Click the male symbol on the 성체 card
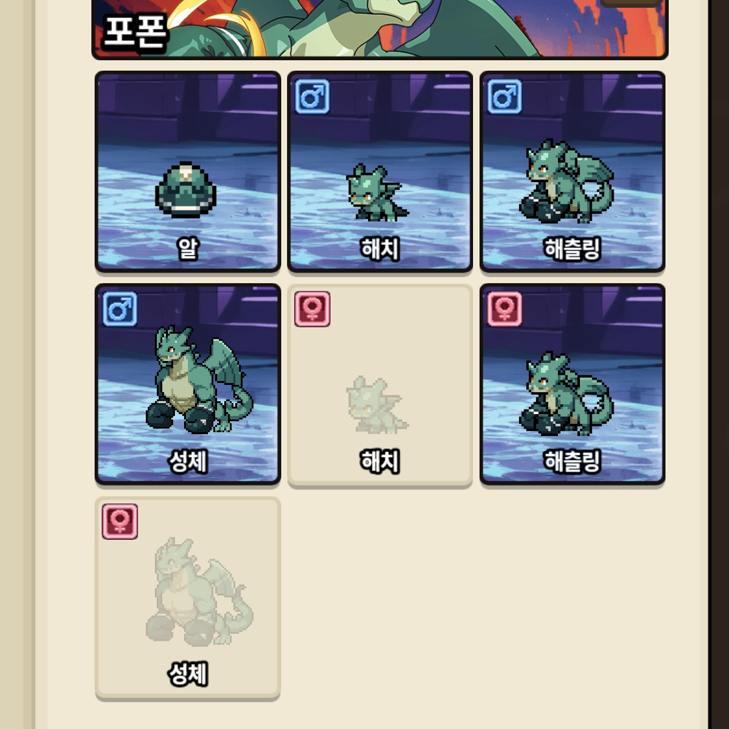The height and width of the screenshot is (729, 729). 120,309
